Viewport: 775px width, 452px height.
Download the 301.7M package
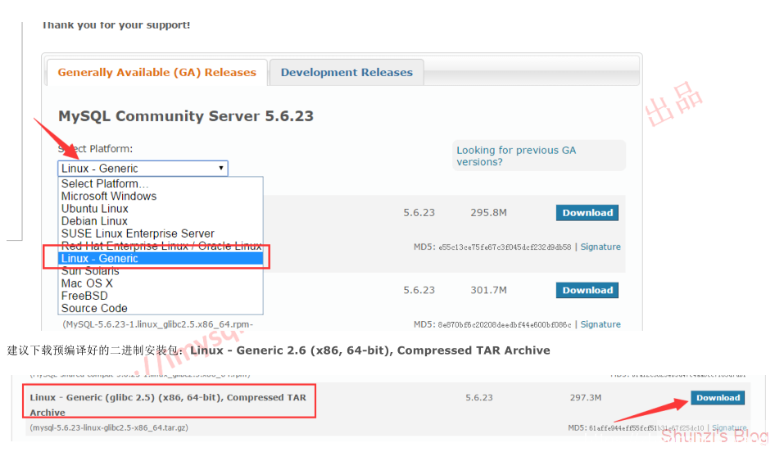coord(587,290)
